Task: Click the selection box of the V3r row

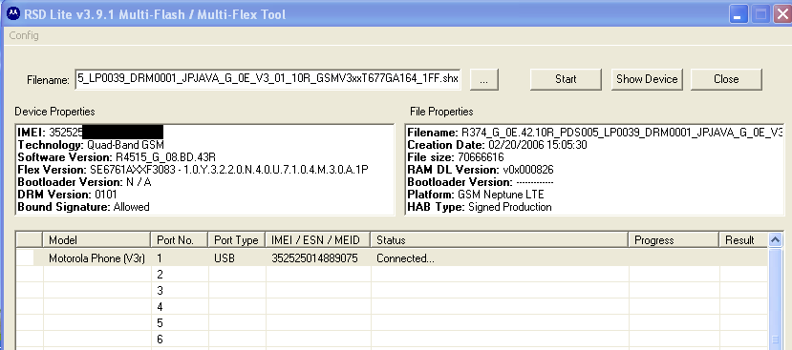Action: pos(26,258)
